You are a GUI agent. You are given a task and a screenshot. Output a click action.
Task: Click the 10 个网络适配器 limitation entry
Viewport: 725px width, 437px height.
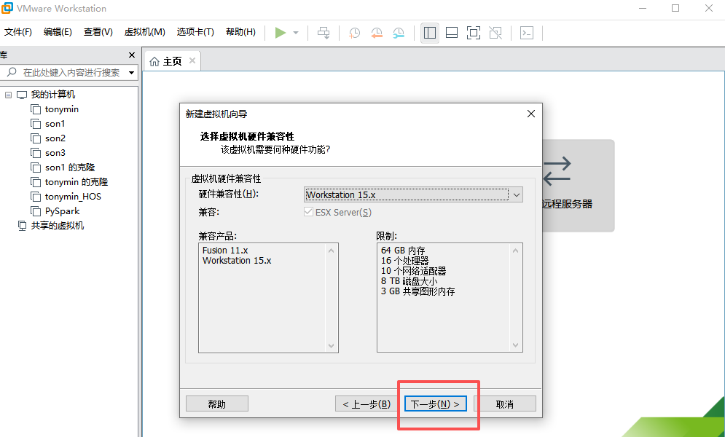point(413,271)
